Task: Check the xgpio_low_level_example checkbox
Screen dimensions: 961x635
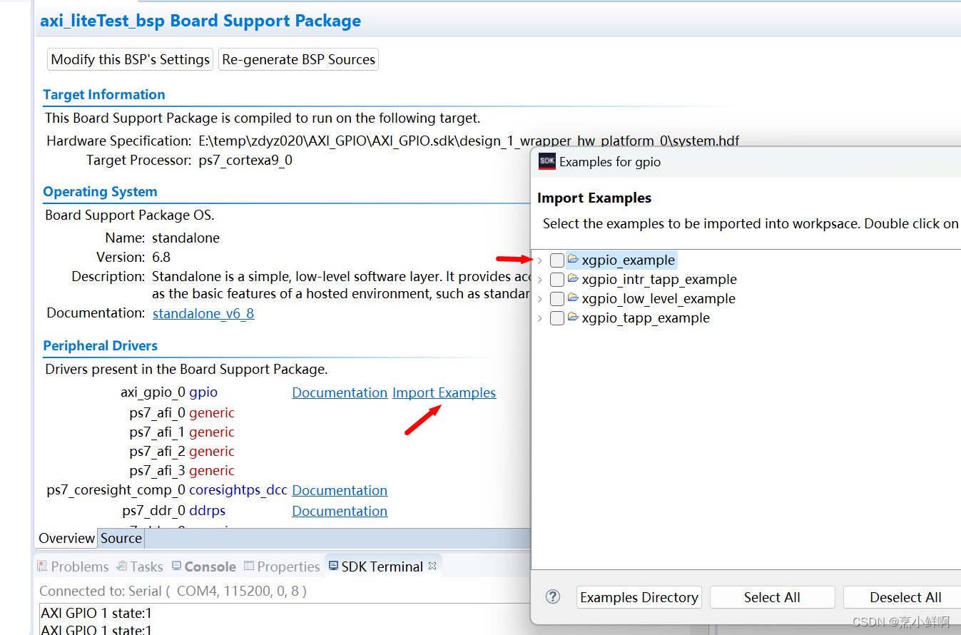Action: pyautogui.click(x=557, y=299)
